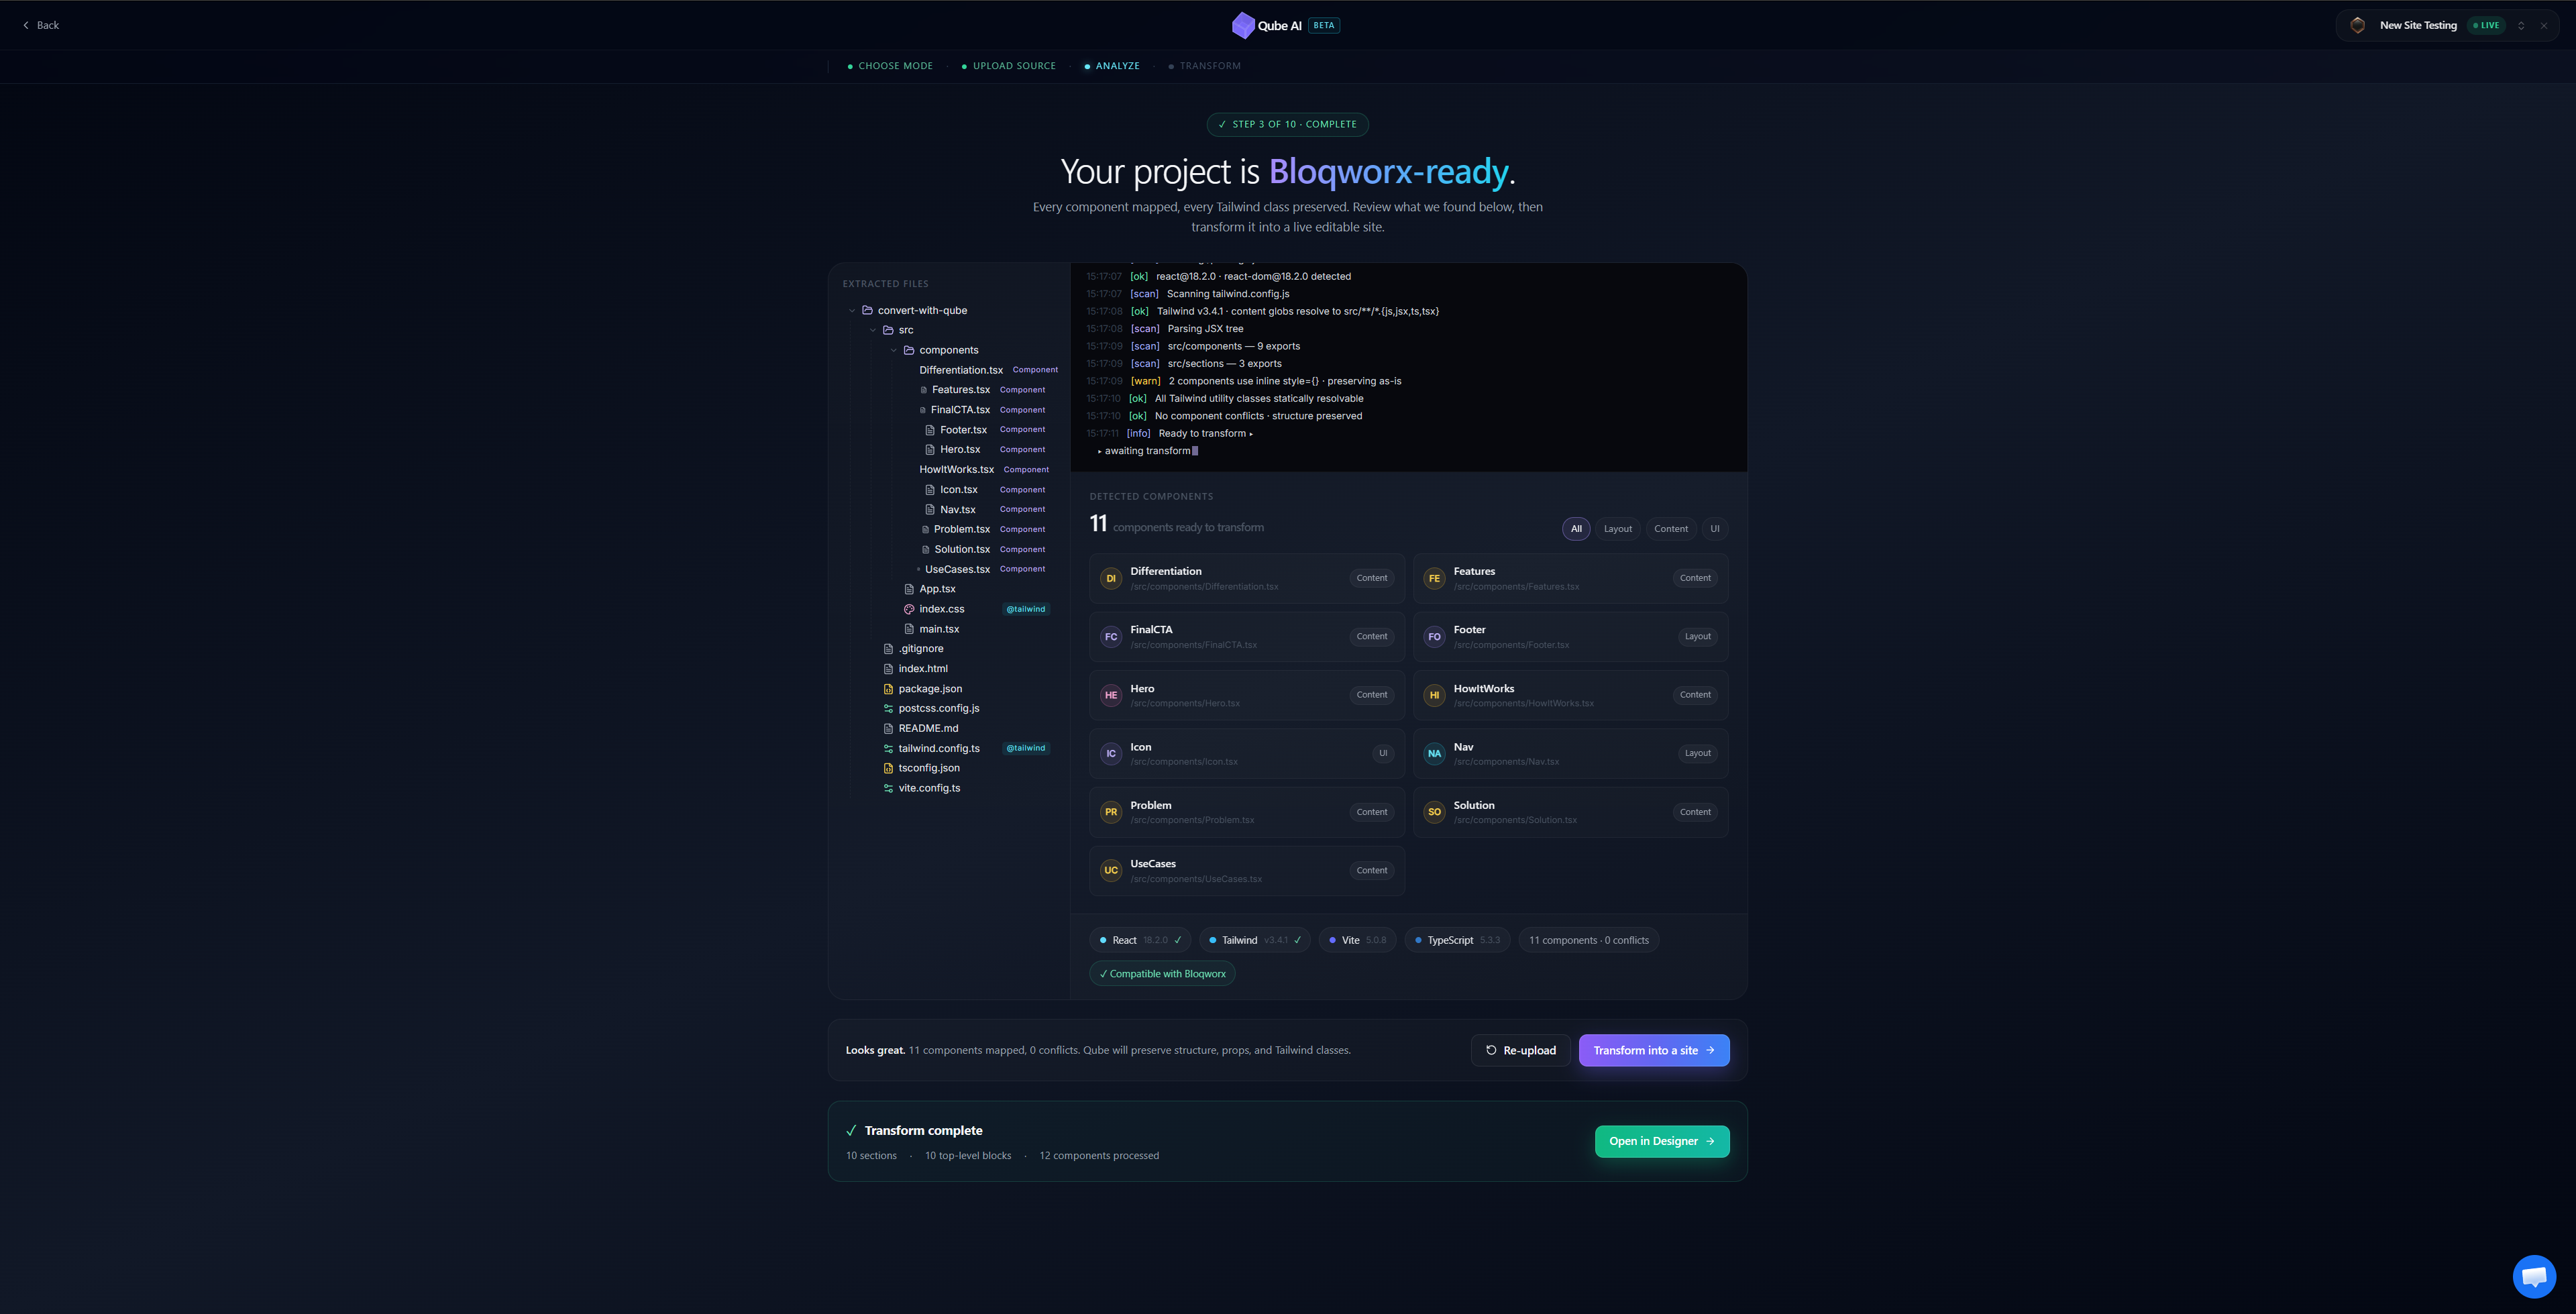Click the React 18.2.0 chip
The width and height of the screenshot is (2576, 1314).
1140,940
